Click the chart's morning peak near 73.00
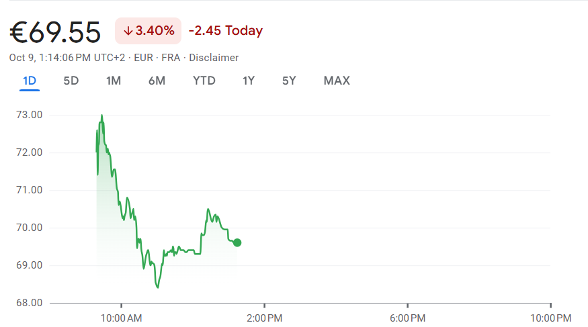 pos(101,115)
